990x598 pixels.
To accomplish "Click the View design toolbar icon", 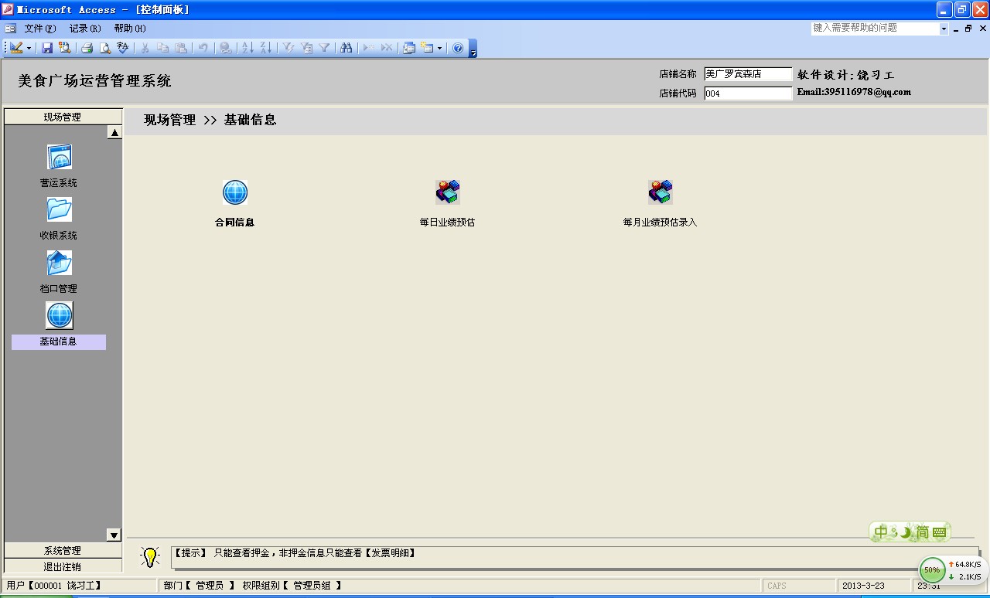I will 16,48.
